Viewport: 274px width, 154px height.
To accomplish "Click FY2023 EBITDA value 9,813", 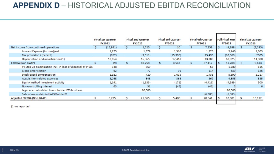I will click(258, 63).
